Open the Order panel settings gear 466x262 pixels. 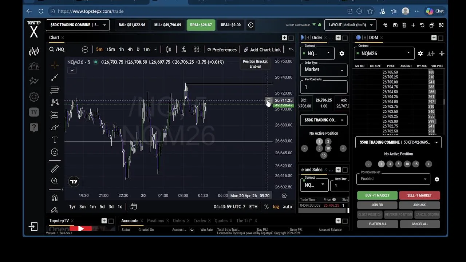coord(341,53)
